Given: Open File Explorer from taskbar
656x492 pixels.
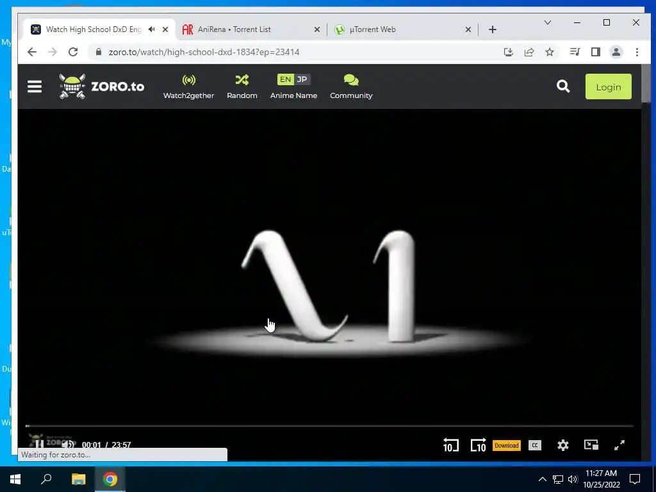Looking at the screenshot, I should pyautogui.click(x=78, y=479).
